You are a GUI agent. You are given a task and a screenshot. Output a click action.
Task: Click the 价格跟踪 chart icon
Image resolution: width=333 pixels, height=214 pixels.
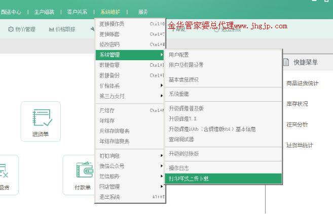[51, 29]
